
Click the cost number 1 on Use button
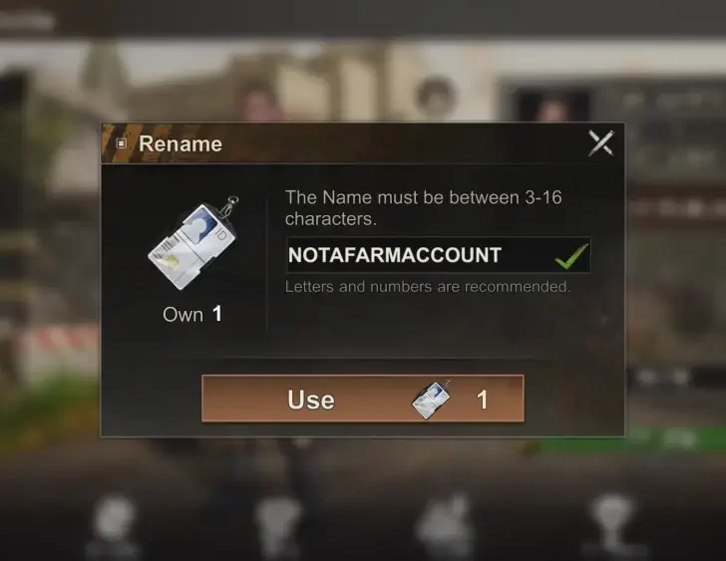coord(482,400)
